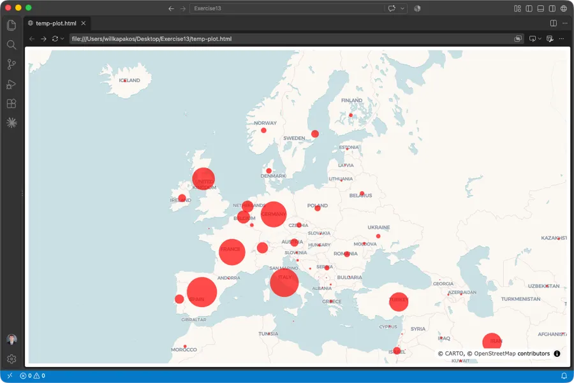Toggle the primary side bar

pyautogui.click(x=529, y=8)
